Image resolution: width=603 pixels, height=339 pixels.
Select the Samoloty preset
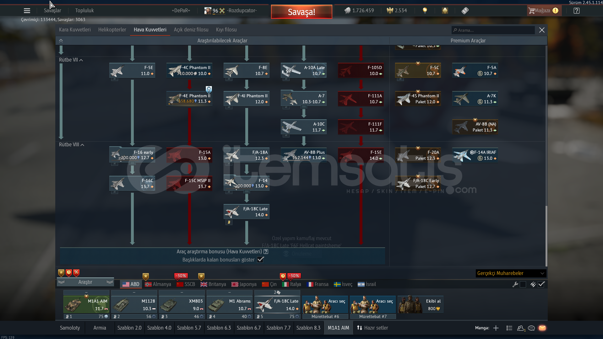[70, 328]
